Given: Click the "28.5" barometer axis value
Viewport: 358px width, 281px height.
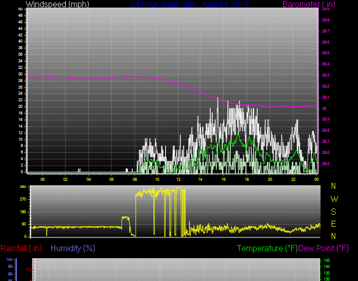Looking at the screenshot, I should (326, 164).
